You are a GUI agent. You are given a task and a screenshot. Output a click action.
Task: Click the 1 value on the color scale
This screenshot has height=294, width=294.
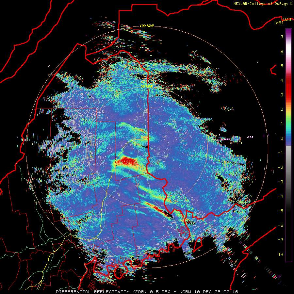[282, 124]
